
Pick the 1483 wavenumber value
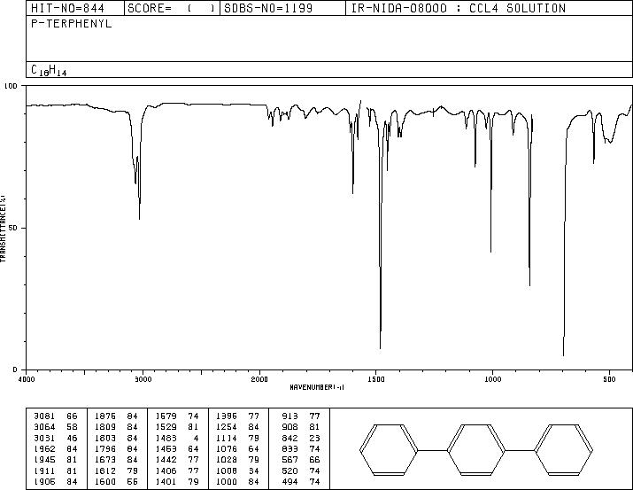point(166,438)
